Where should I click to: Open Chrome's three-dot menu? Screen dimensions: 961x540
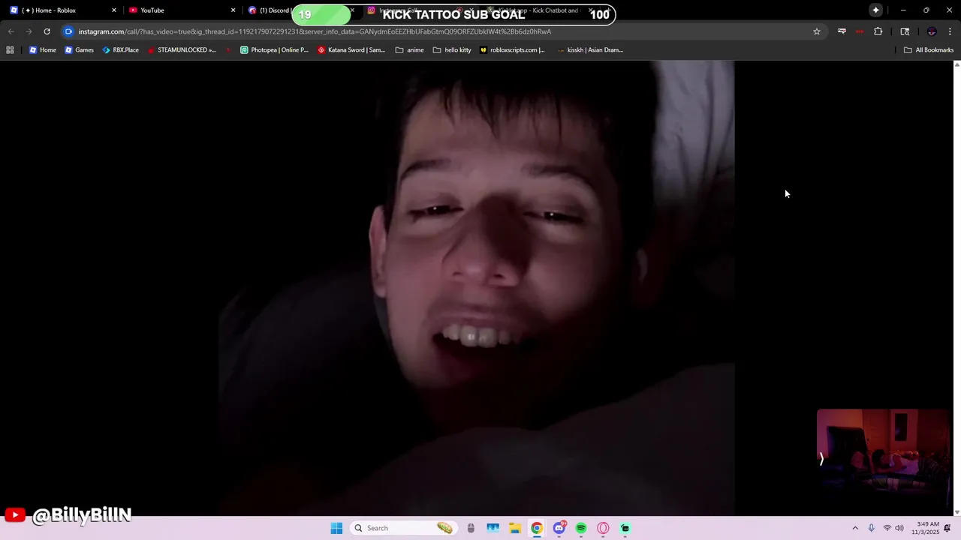click(x=950, y=31)
